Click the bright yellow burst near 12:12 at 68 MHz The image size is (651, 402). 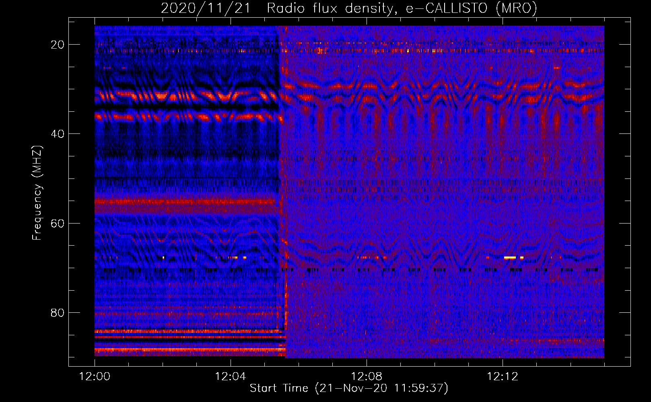coord(510,257)
